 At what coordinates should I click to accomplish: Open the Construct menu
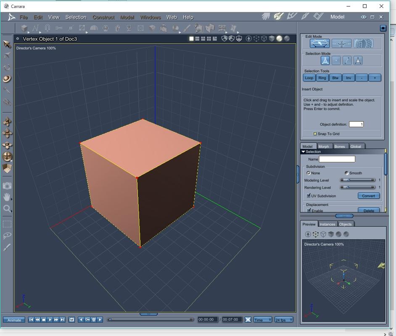pyautogui.click(x=103, y=17)
